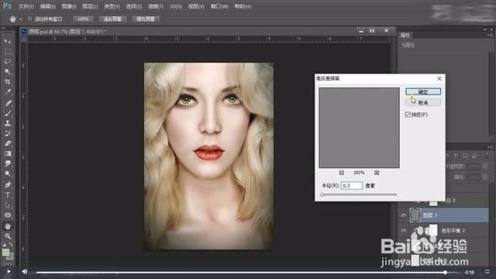Screen dimensions: 496x279
Task: Toggle video fullscreen
Action: click(x=487, y=271)
